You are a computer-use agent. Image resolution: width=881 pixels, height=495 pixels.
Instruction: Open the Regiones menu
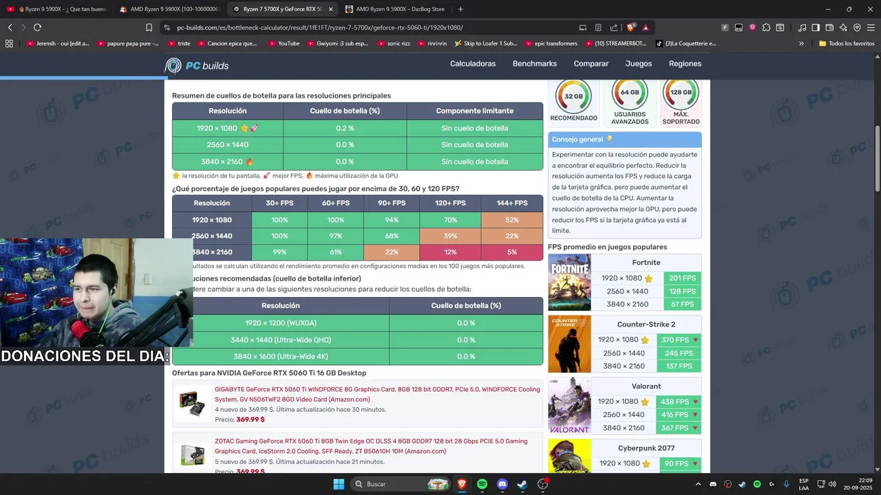pos(685,64)
